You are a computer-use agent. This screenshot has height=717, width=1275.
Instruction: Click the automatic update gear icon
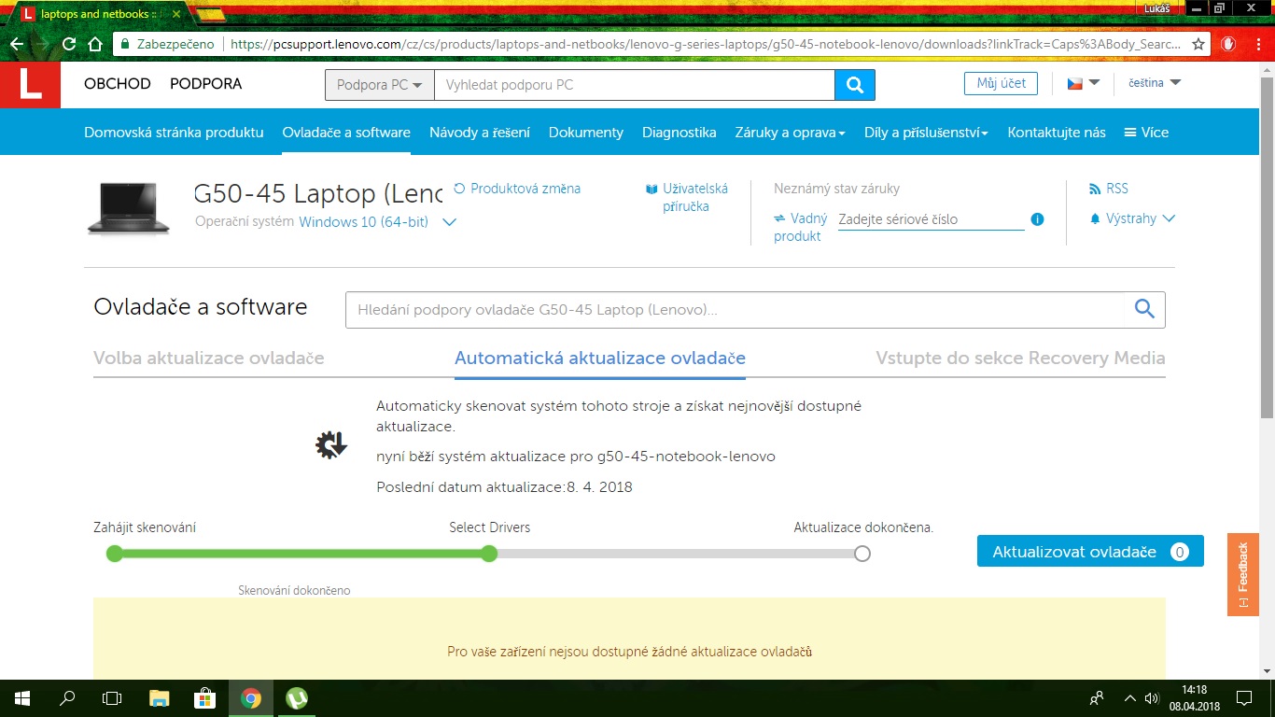(331, 445)
